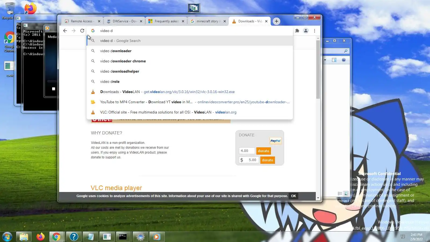Click the 'VLC media player' heading link
The width and height of the screenshot is (430, 242).
[116, 188]
